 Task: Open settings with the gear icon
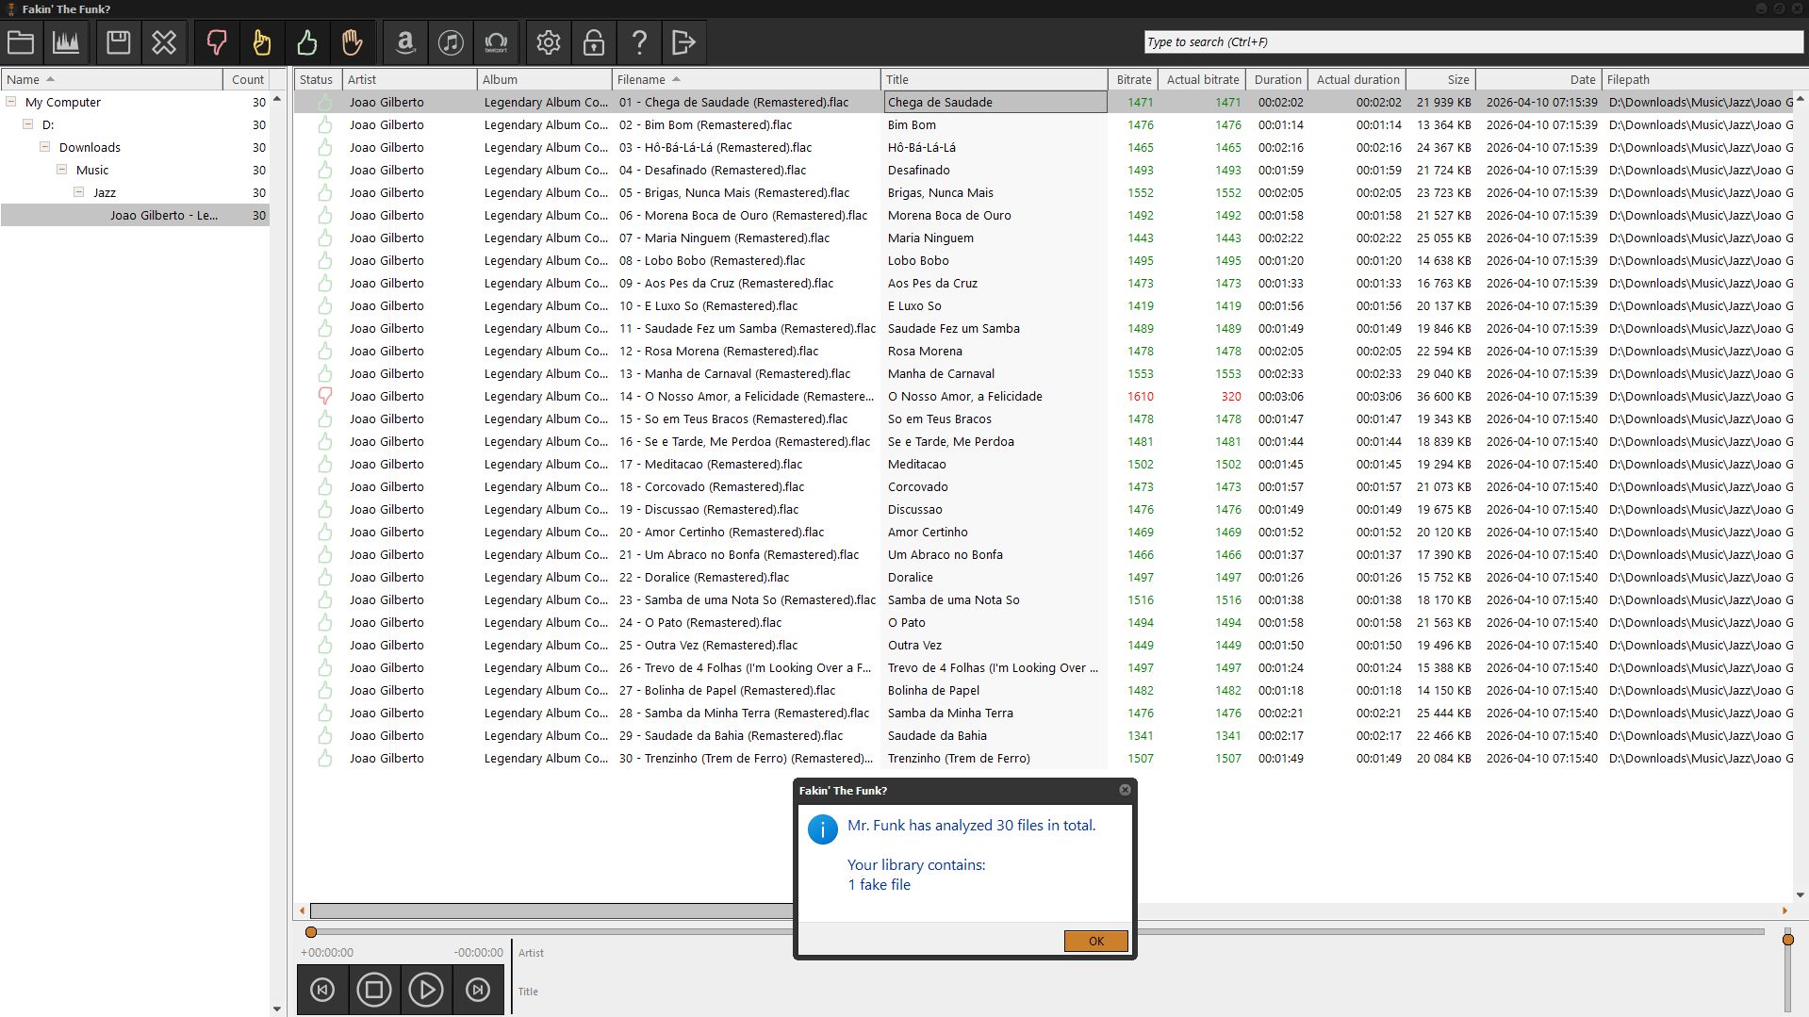click(x=549, y=42)
